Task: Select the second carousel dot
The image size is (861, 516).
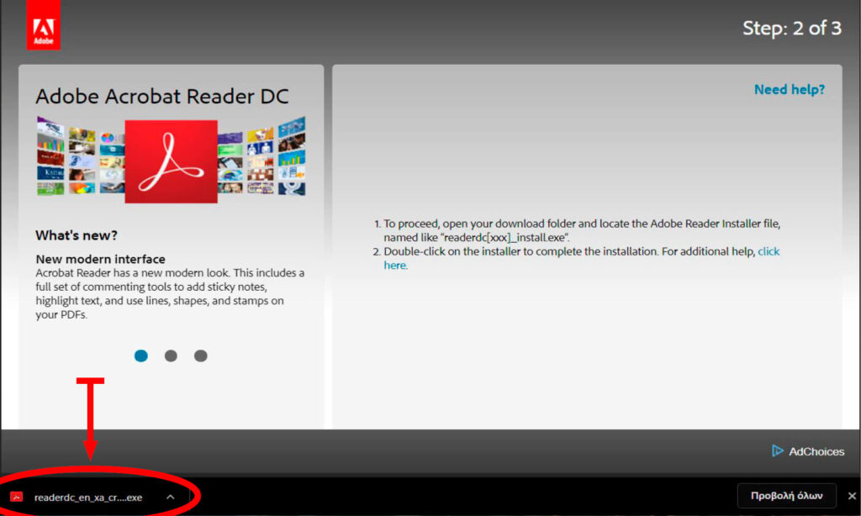Action: (171, 355)
